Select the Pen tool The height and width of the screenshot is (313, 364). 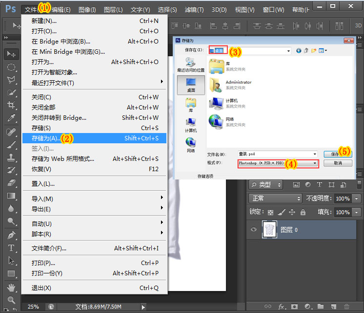[x=11, y=235]
